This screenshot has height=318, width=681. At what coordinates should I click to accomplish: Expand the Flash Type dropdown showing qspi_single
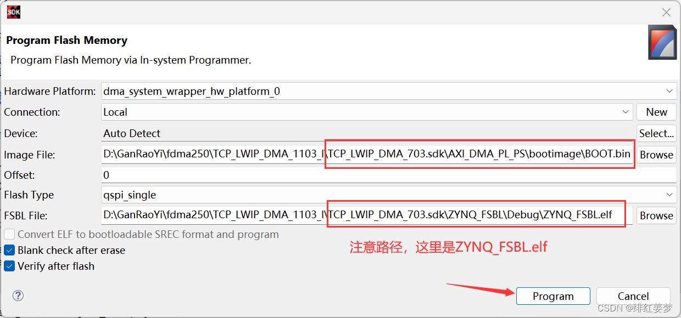(669, 195)
